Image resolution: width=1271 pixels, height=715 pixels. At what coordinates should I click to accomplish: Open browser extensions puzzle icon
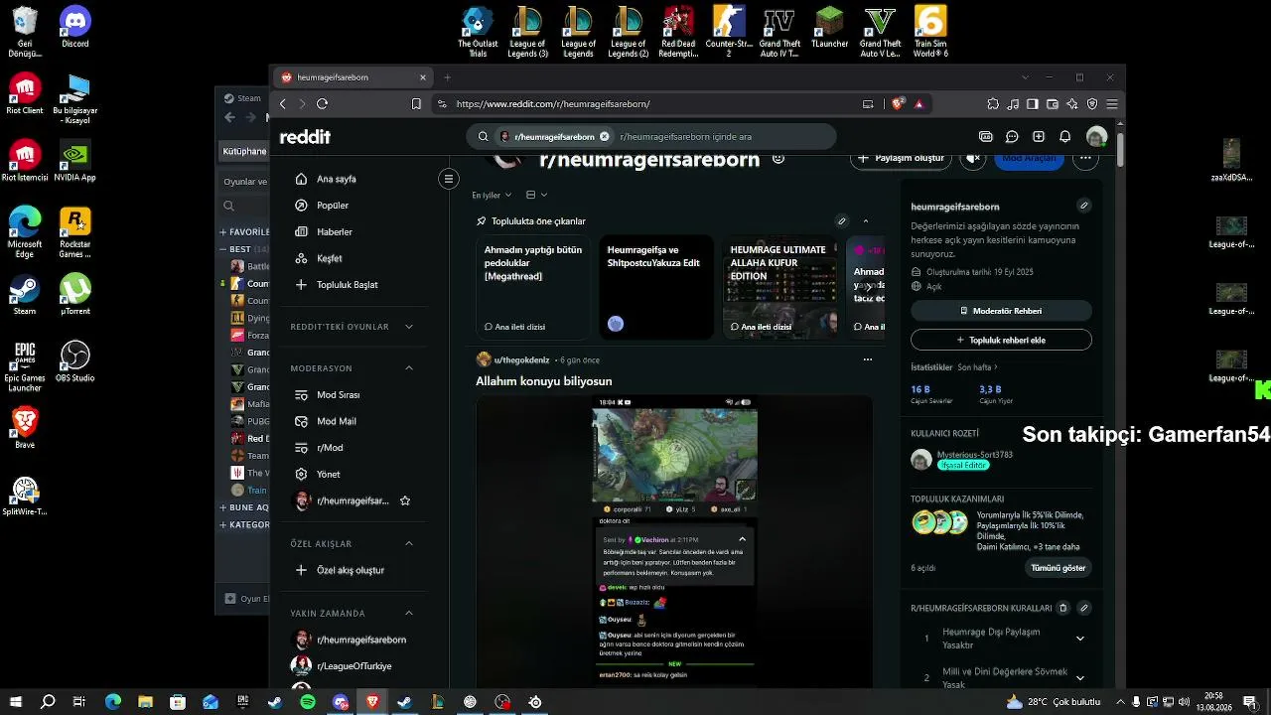pyautogui.click(x=993, y=104)
